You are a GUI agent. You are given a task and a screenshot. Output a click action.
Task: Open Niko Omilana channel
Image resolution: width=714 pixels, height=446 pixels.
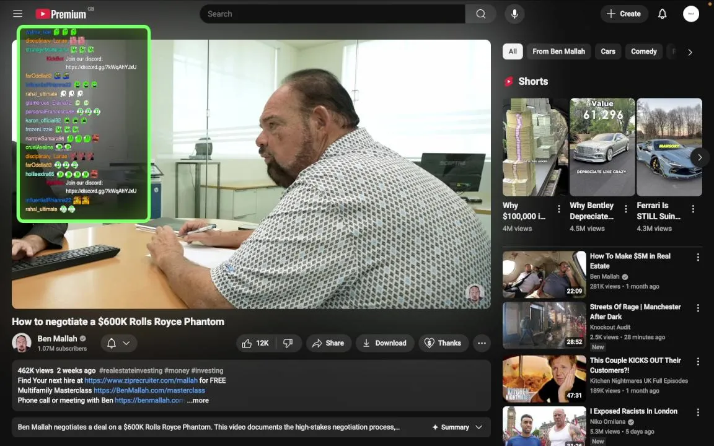pos(608,422)
